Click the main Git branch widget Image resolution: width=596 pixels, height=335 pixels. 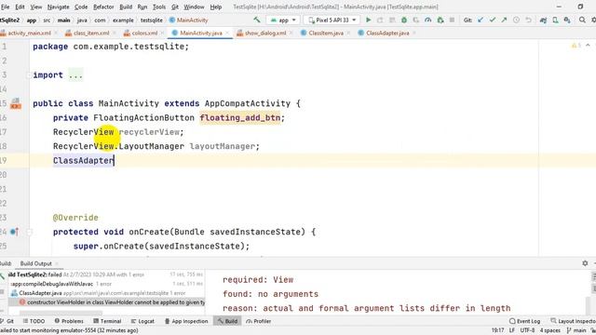(576, 330)
